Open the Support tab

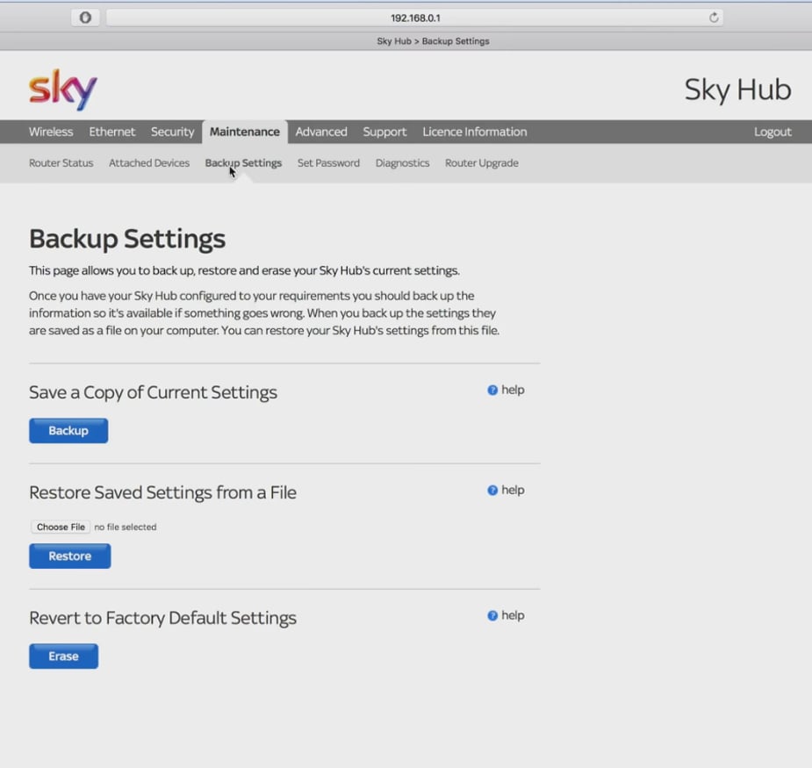[x=384, y=132]
